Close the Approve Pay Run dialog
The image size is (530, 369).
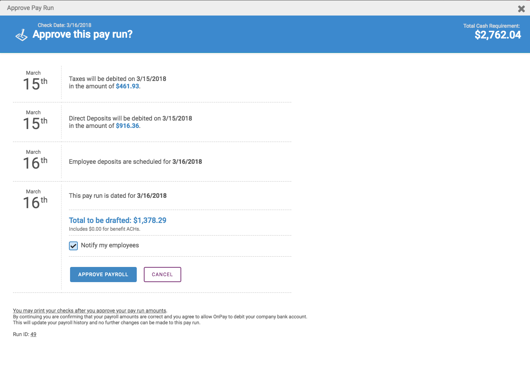521,9
